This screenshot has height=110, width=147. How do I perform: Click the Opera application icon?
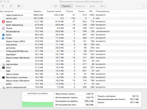point(4,22)
